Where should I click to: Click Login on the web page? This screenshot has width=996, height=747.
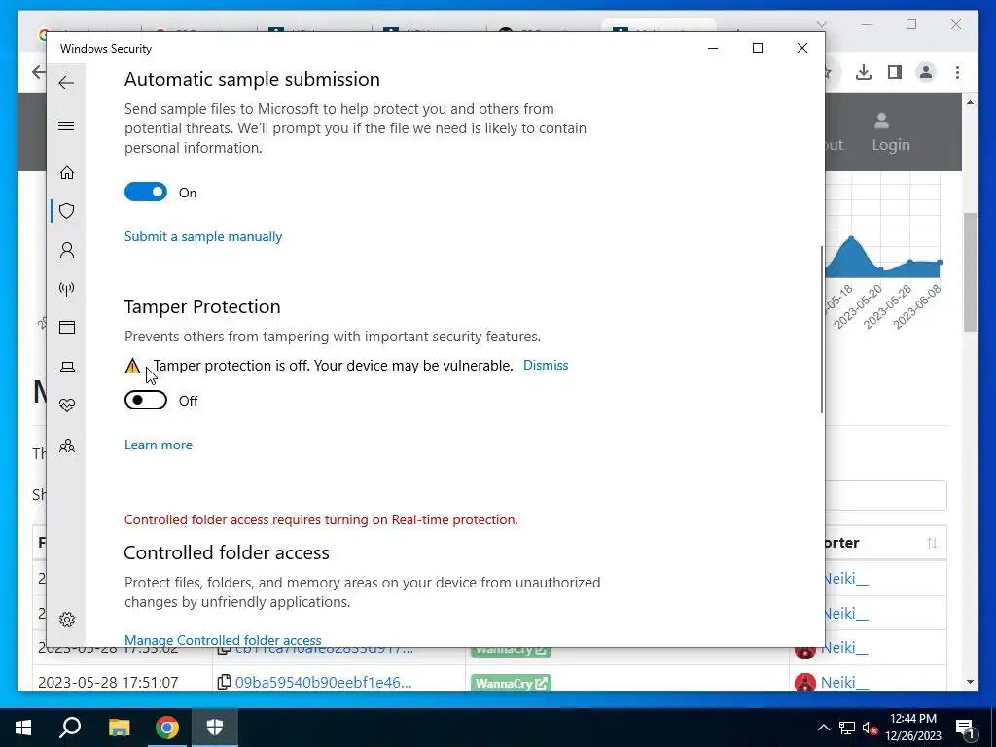[x=891, y=132]
